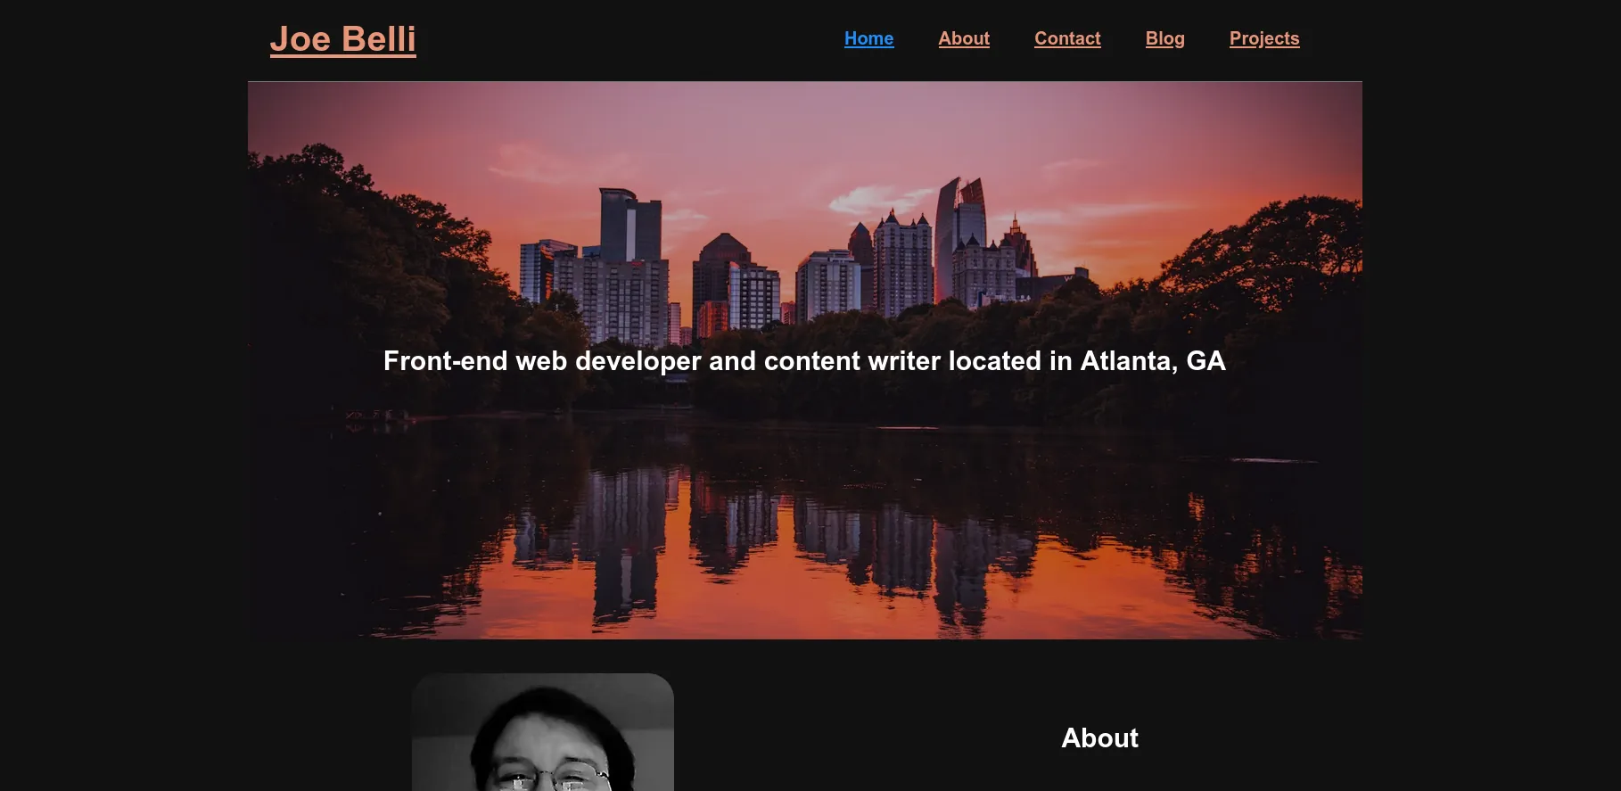Navigate to the Blog link
Screen dimensions: 1621x791
pyautogui.click(x=1164, y=38)
